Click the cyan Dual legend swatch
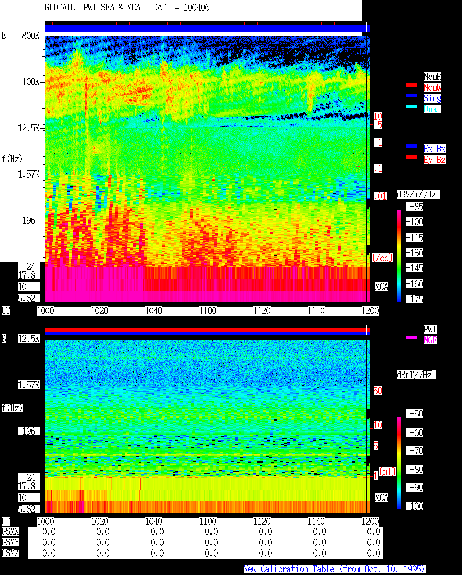The width and height of the screenshot is (462, 575). coord(411,106)
